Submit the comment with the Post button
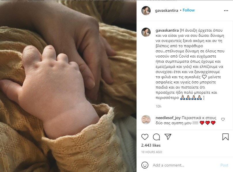Screen dimensions: 233x172 tap(224, 165)
